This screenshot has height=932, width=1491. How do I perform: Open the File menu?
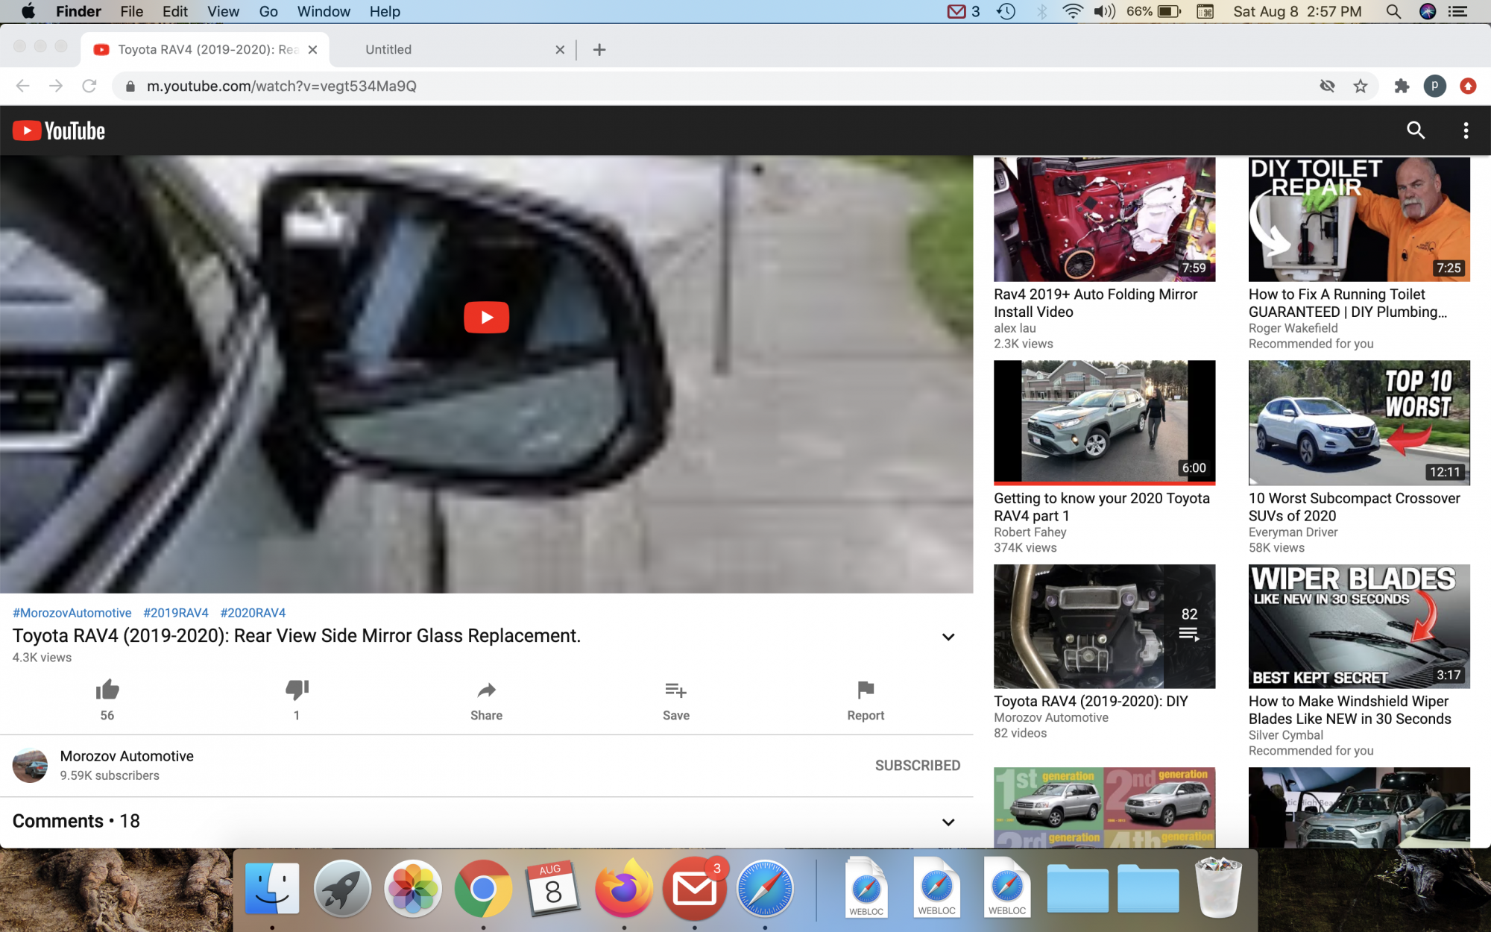[x=131, y=11]
